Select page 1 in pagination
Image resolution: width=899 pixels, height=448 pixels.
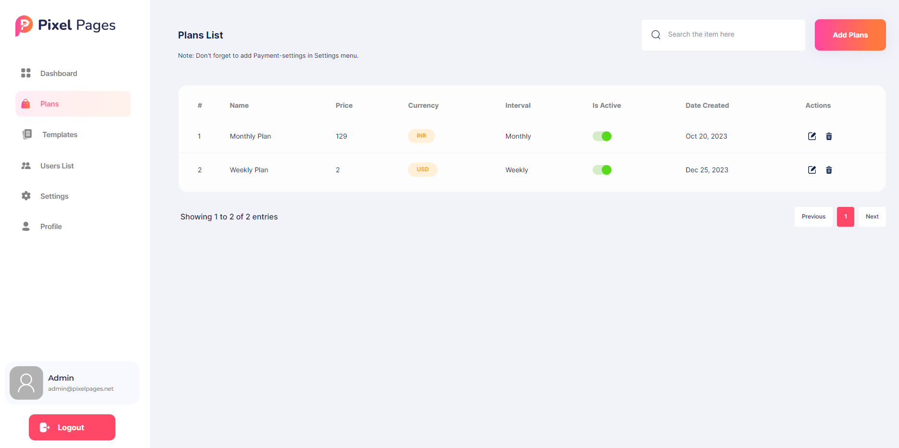845,217
